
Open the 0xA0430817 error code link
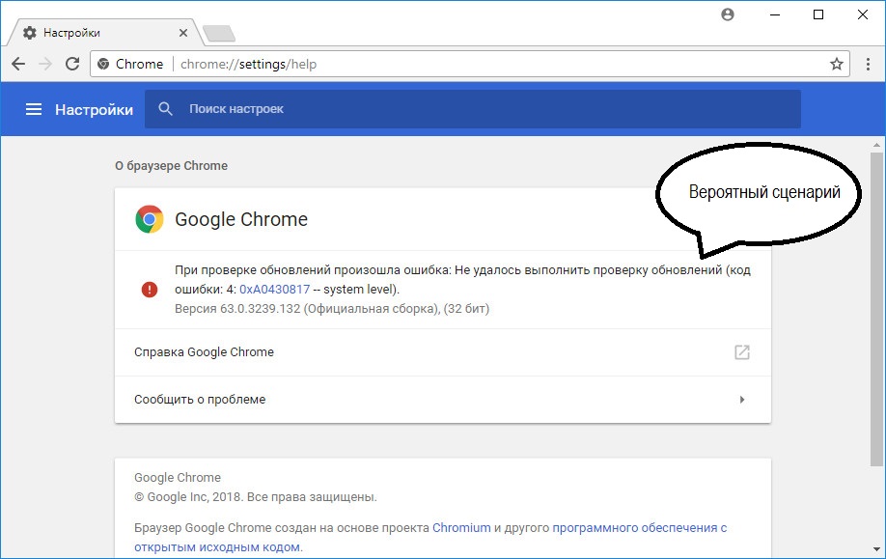(x=275, y=290)
